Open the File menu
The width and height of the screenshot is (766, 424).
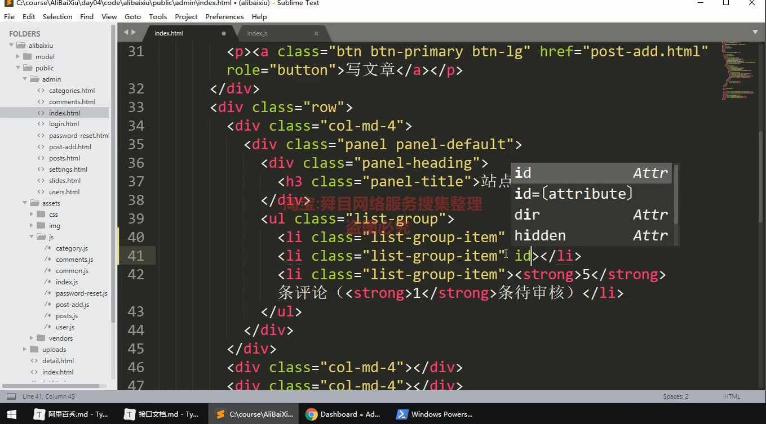click(x=9, y=17)
